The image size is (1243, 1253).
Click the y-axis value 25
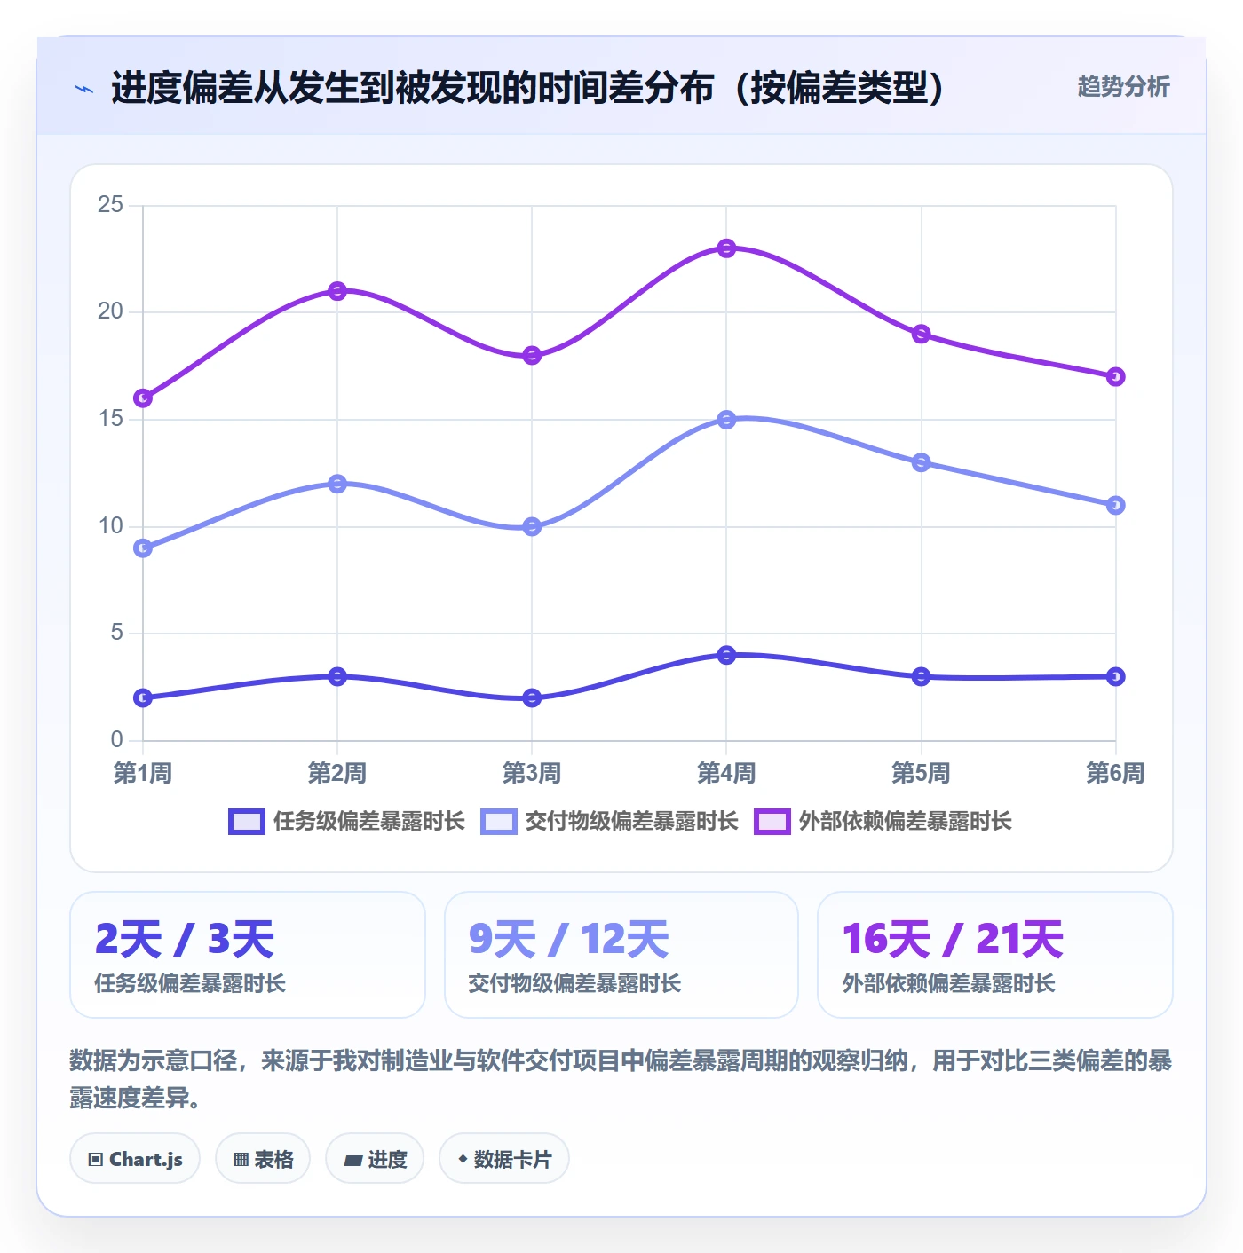click(x=111, y=205)
